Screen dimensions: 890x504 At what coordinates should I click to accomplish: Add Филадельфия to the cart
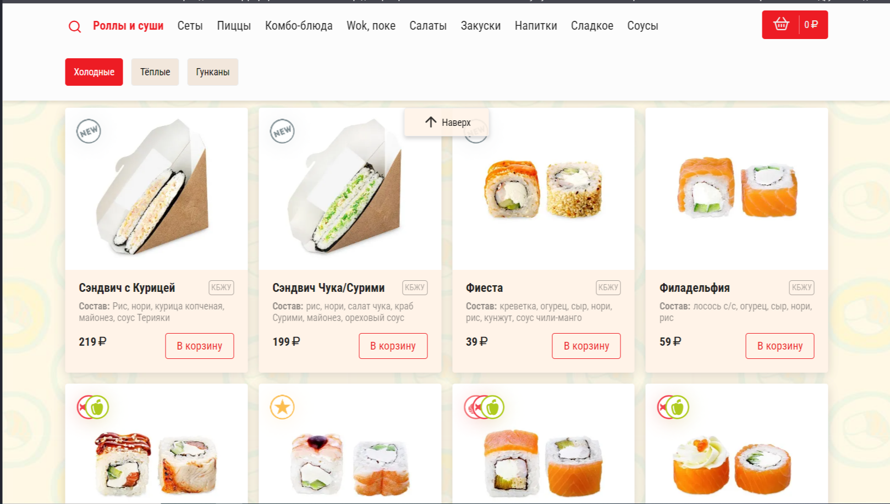[x=780, y=346]
